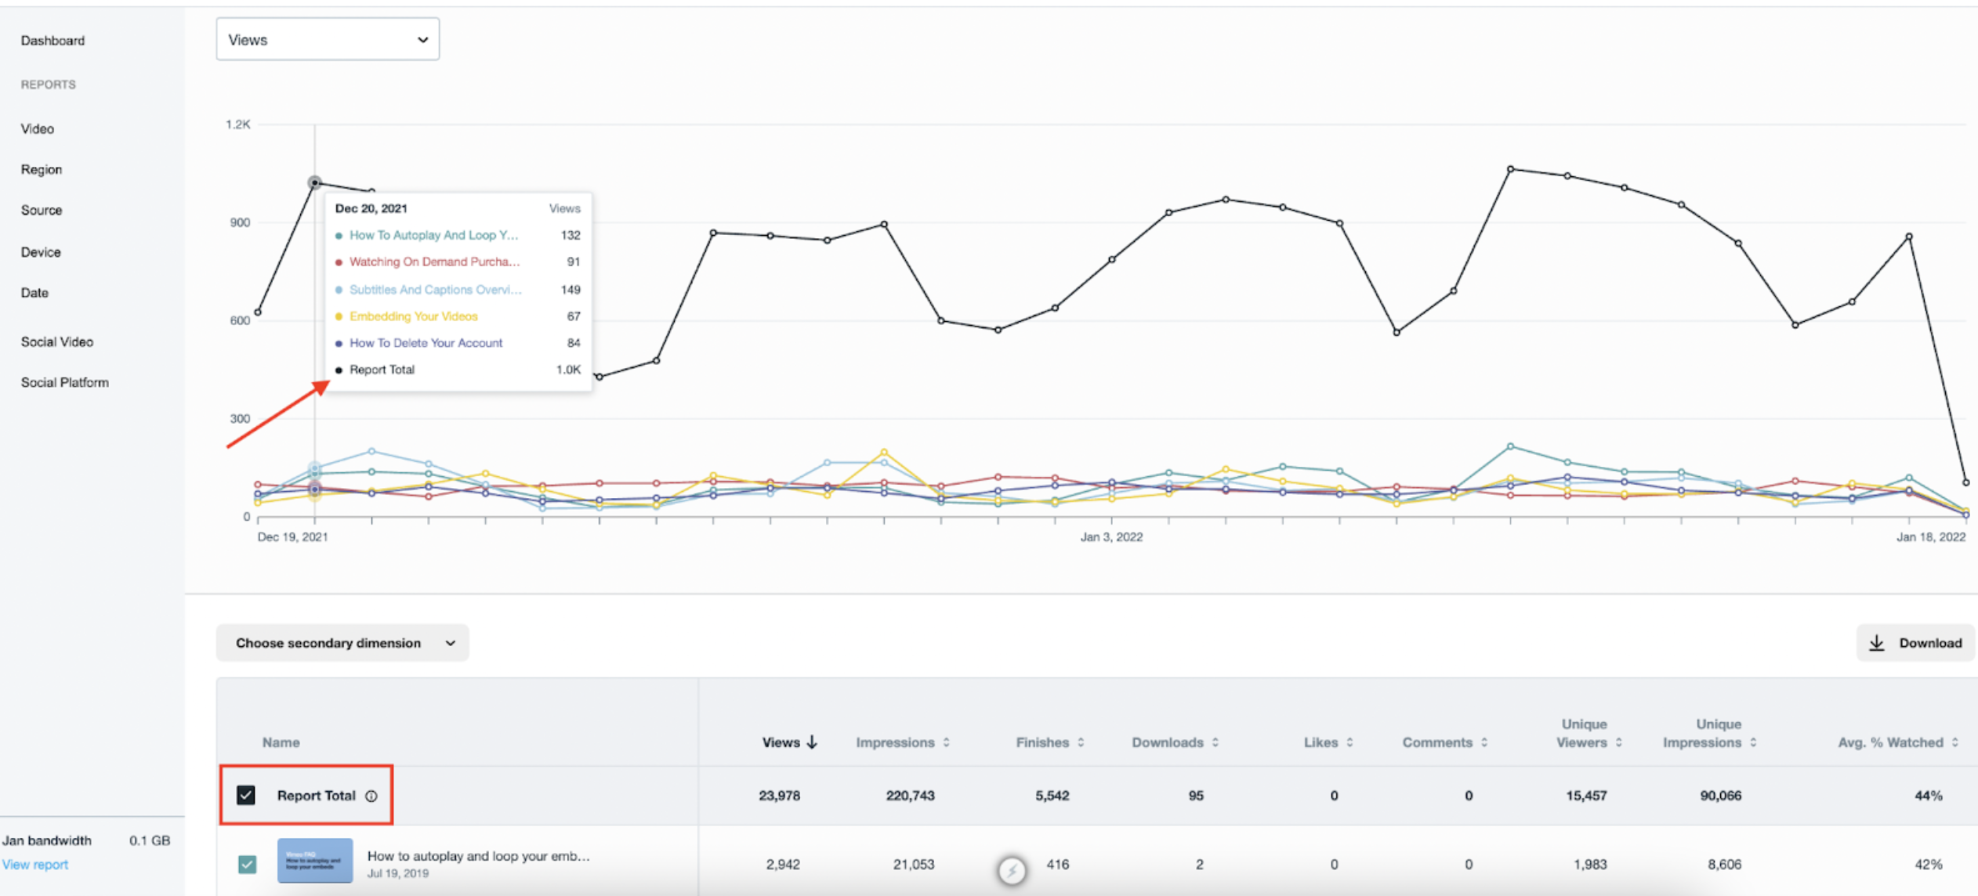Image resolution: width=1978 pixels, height=896 pixels.
Task: Click the Social Video sidebar icon
Action: click(56, 340)
